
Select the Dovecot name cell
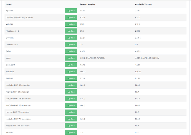pyautogui.click(x=10, y=38)
